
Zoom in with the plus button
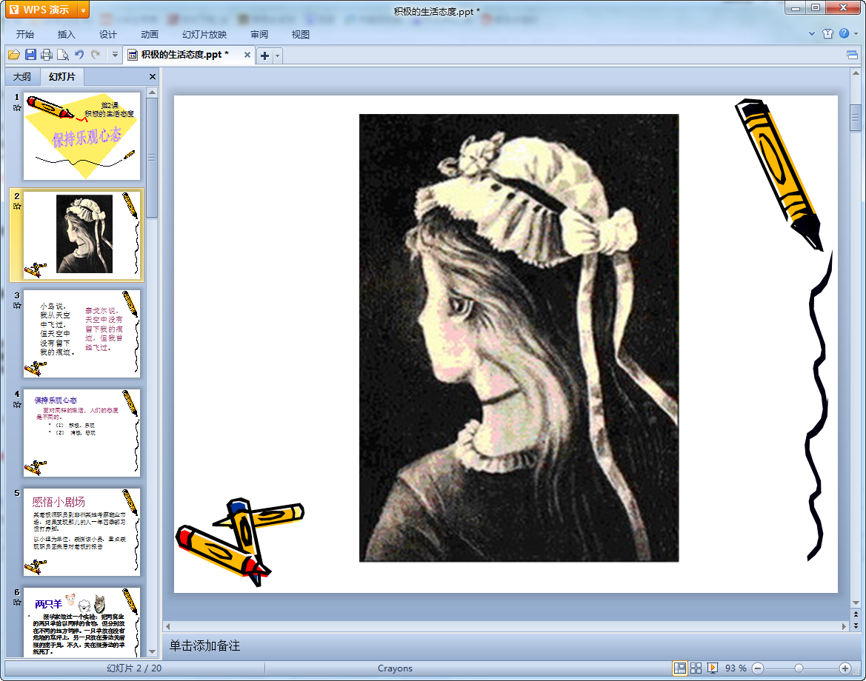pyautogui.click(x=845, y=668)
